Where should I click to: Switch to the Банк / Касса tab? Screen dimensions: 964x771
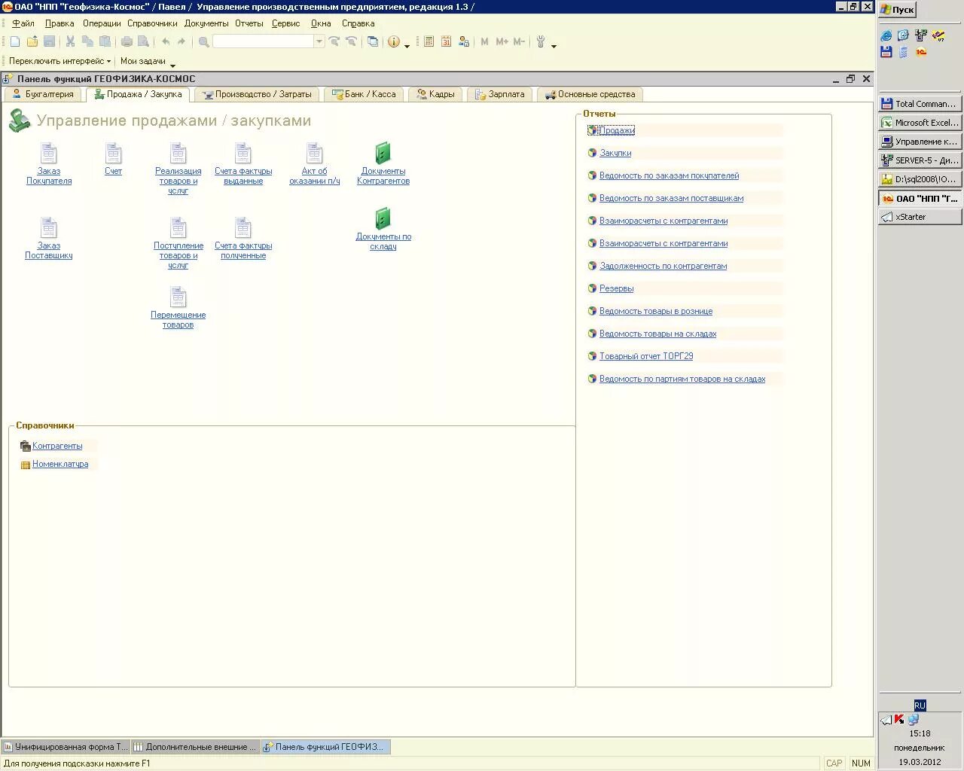[x=364, y=94]
